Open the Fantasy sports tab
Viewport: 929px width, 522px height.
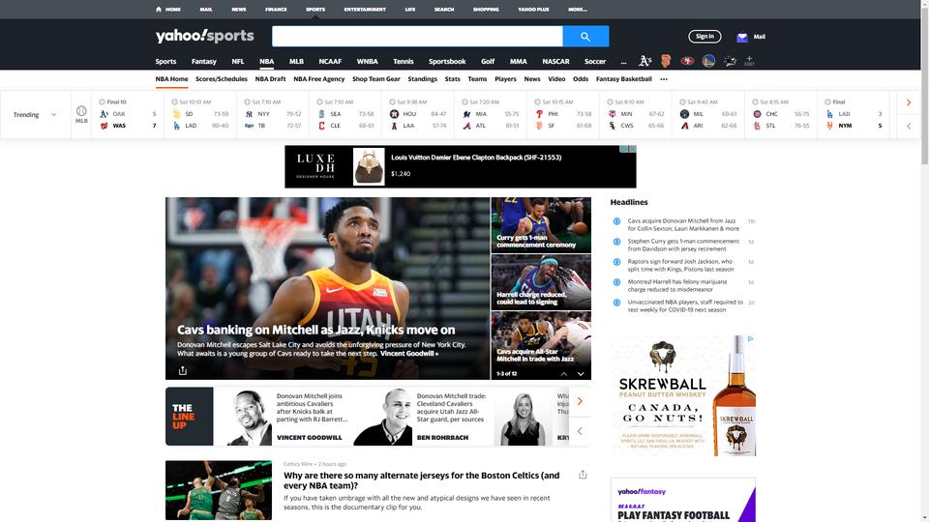(204, 62)
